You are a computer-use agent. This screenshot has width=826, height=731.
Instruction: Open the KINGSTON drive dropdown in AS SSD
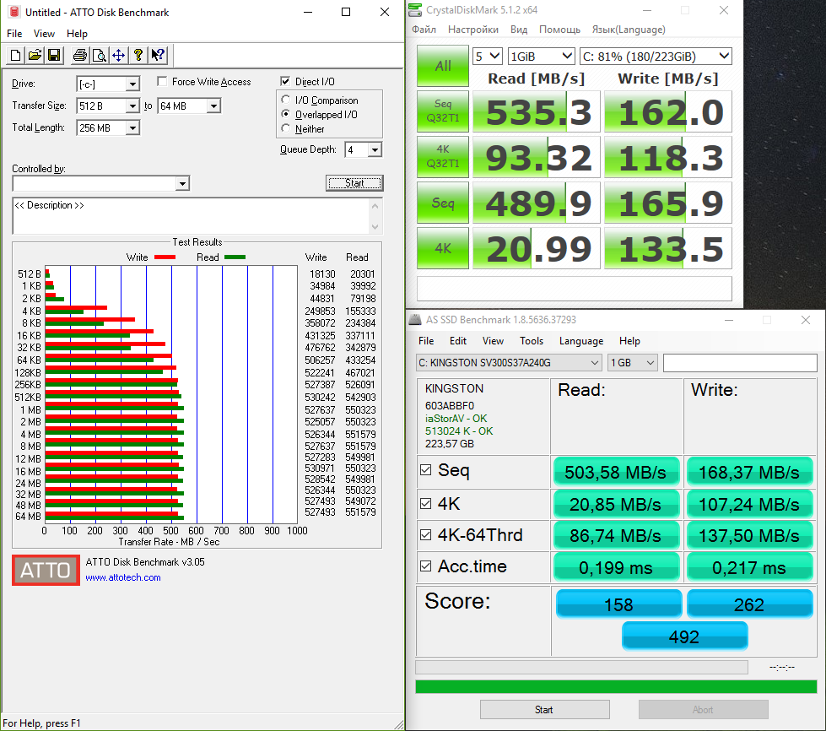(x=509, y=363)
